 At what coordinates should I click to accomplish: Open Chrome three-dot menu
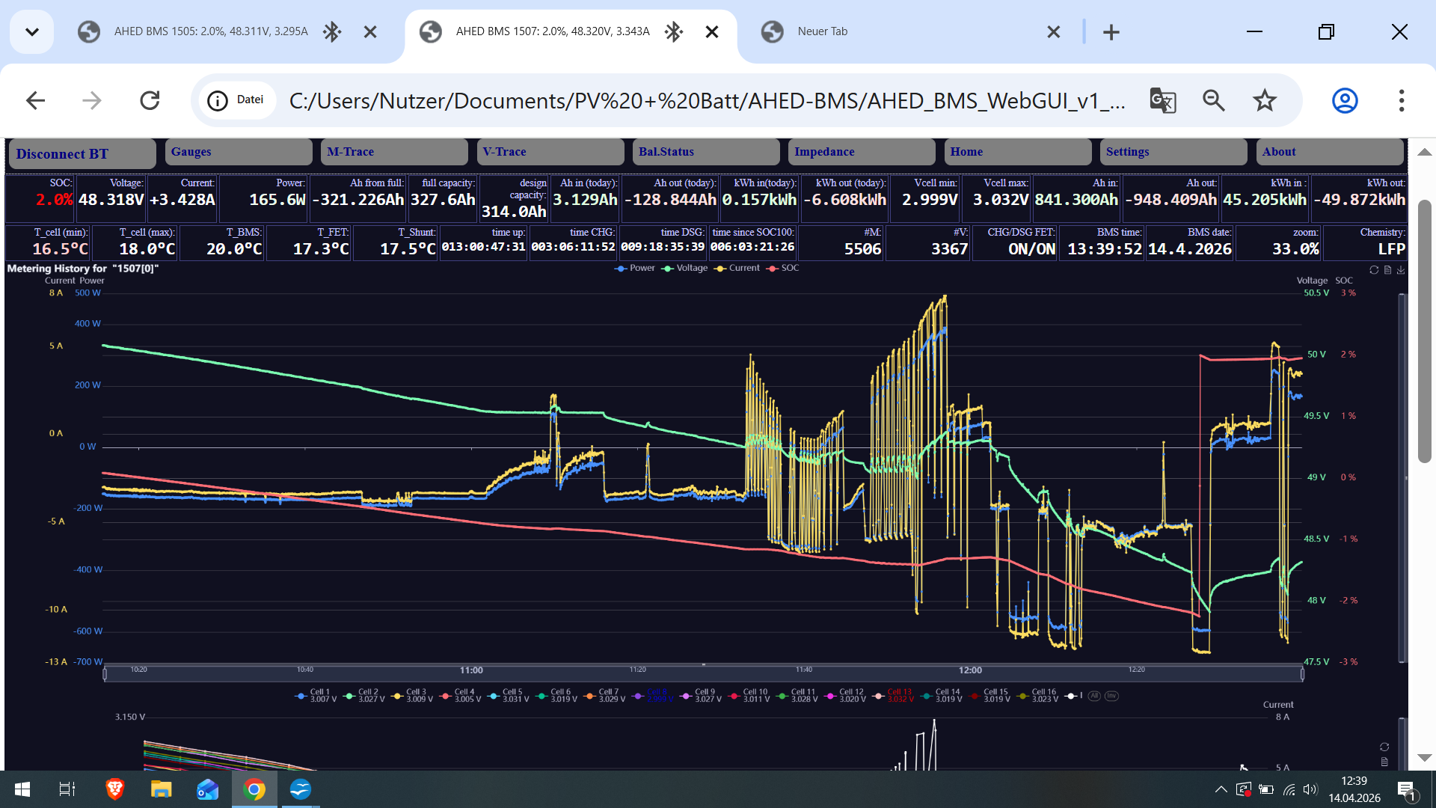click(x=1402, y=100)
